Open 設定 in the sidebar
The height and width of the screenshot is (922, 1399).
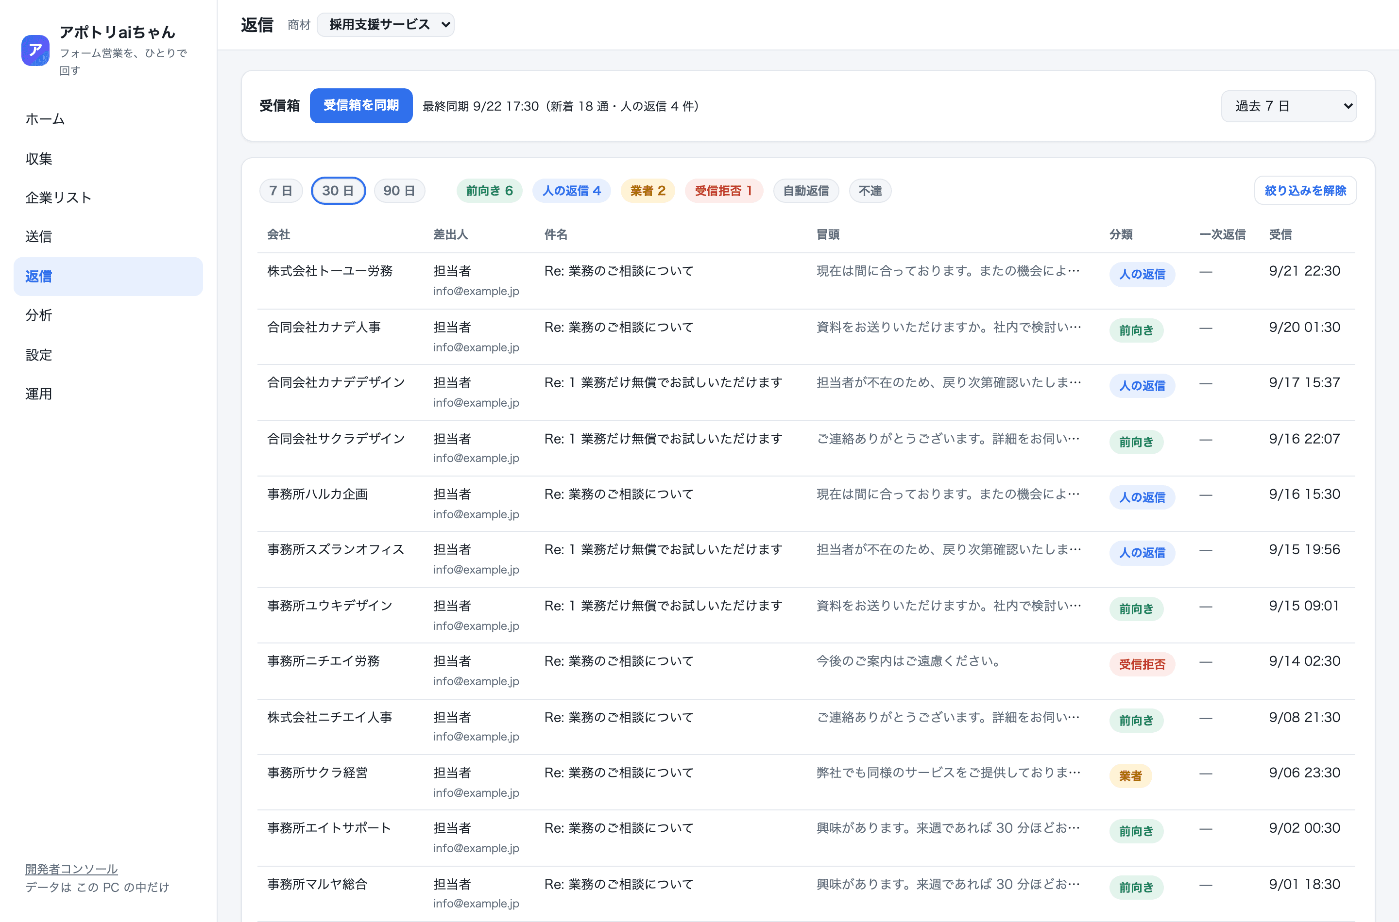click(x=108, y=355)
